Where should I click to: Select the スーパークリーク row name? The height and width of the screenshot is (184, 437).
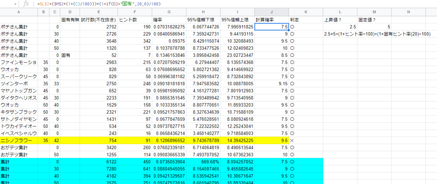click(x=19, y=76)
